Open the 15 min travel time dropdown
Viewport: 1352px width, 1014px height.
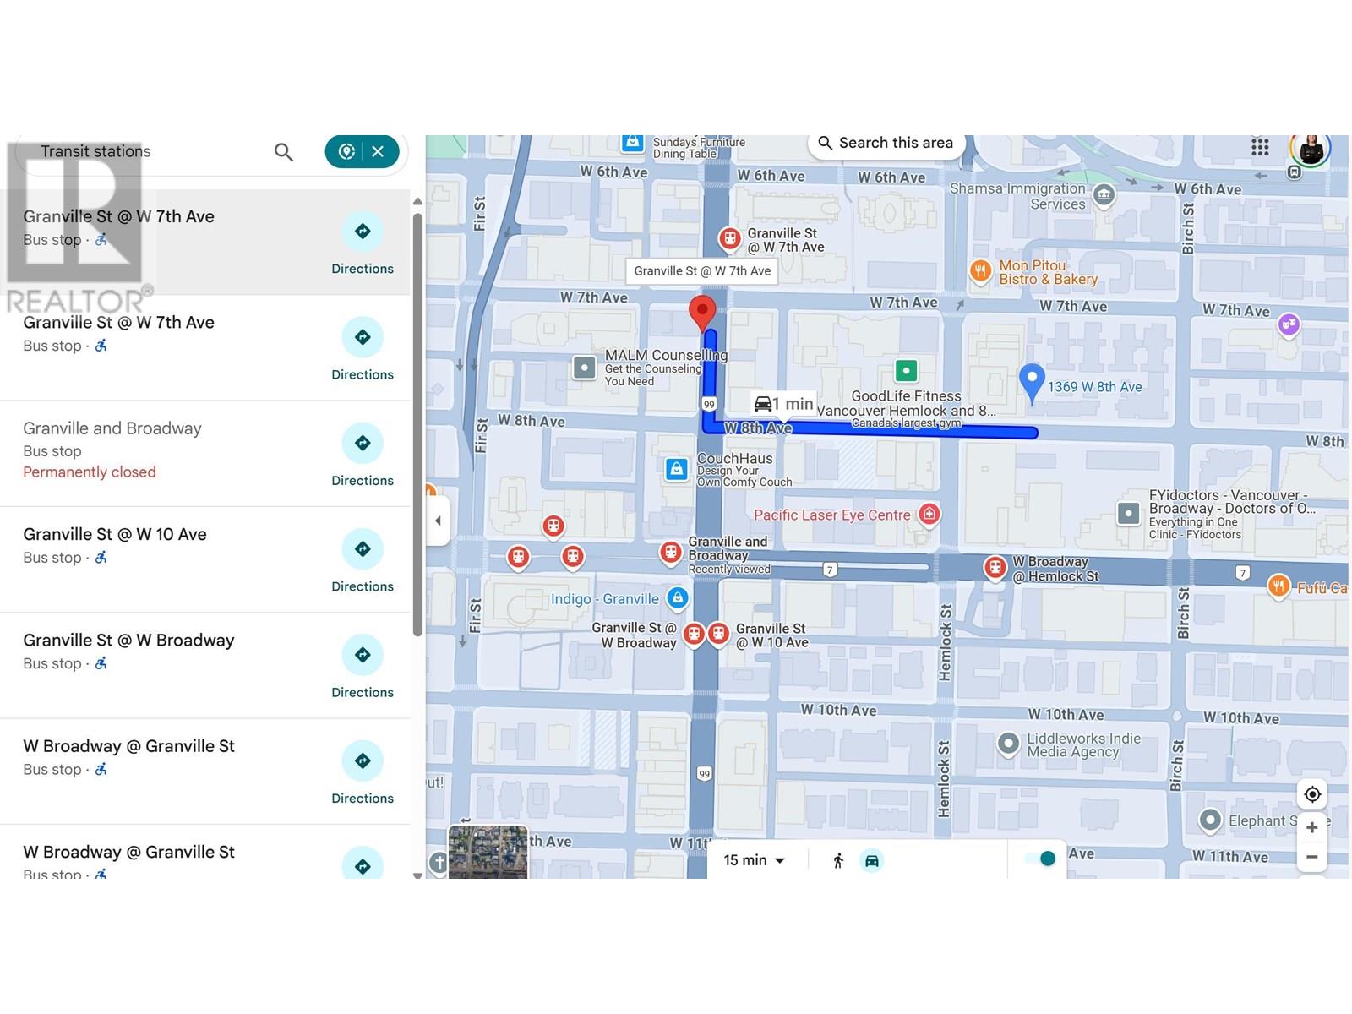(x=754, y=860)
